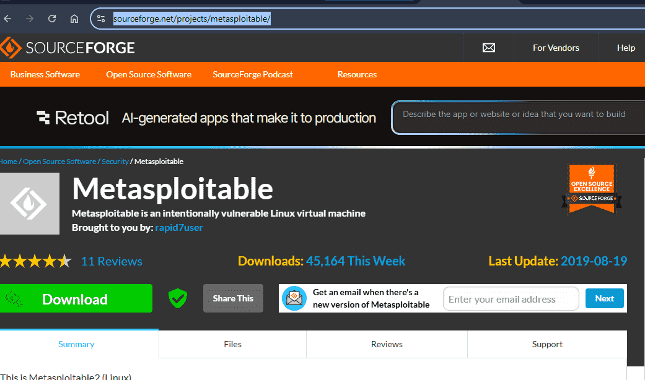Click the Metasploitable page title heading
This screenshot has height=380, width=645.
click(x=172, y=189)
